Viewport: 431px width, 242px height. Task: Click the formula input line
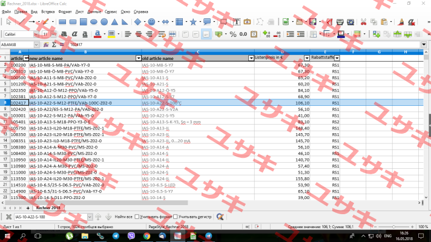pyautogui.click(x=244, y=45)
